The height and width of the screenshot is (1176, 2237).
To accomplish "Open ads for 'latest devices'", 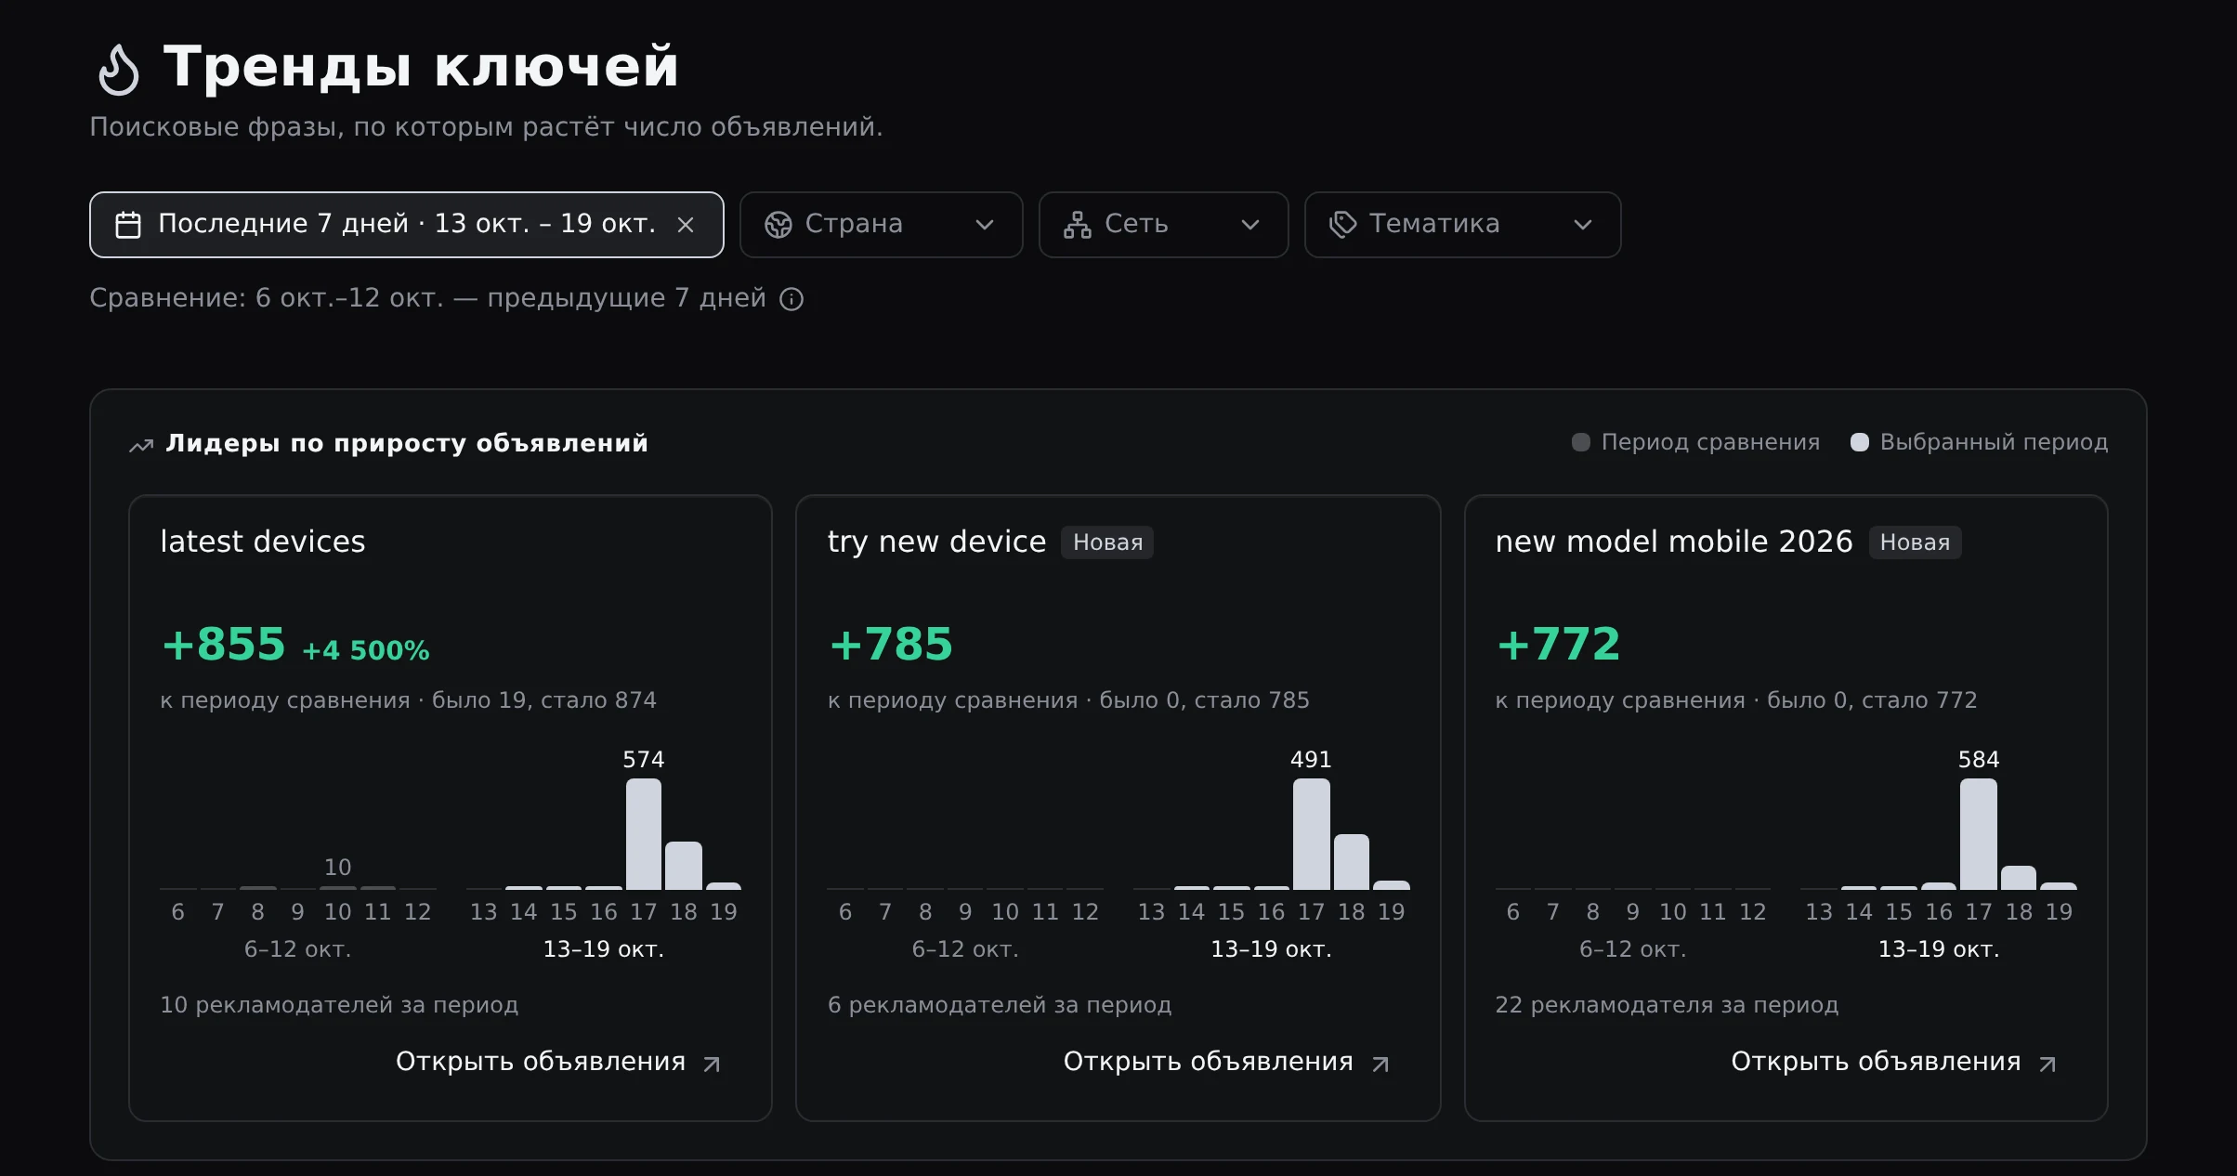I will click(558, 1062).
